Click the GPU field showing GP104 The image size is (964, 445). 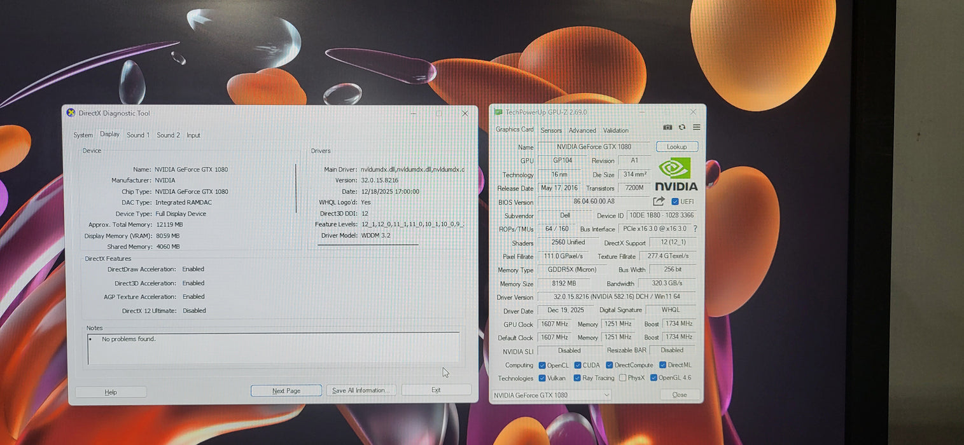tap(562, 160)
